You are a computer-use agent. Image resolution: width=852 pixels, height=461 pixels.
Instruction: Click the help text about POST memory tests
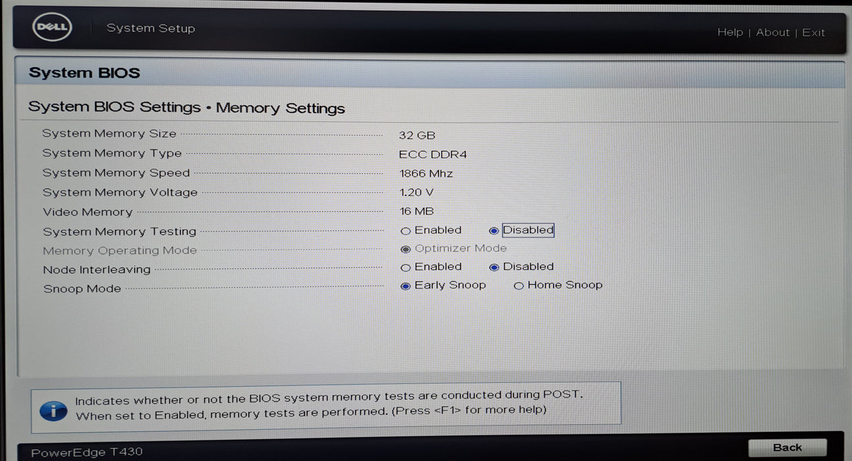[x=329, y=405]
